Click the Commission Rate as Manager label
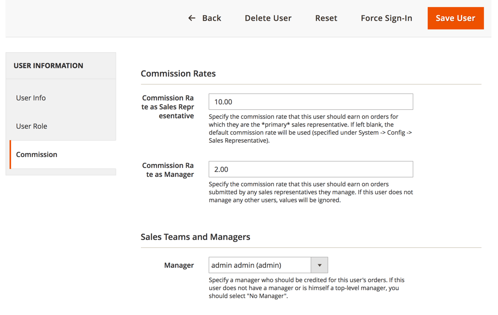Viewport: 498px width, 315px height. click(168, 170)
